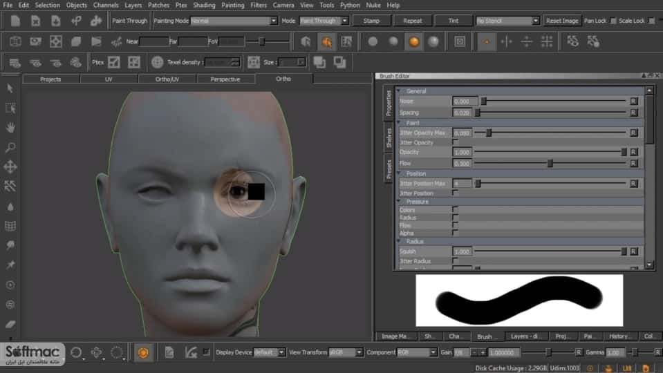This screenshot has width=663, height=373.
Task: Click the Tint button
Action: (x=454, y=21)
